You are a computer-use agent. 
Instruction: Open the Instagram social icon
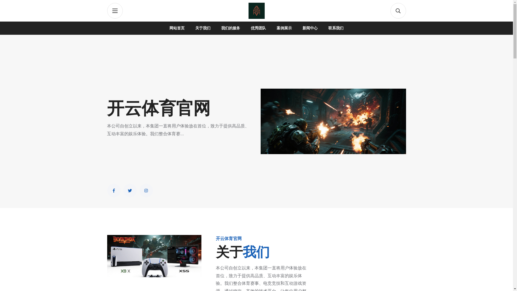[146, 190]
